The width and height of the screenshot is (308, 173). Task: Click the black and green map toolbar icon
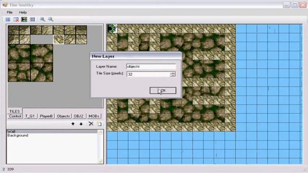click(x=24, y=19)
